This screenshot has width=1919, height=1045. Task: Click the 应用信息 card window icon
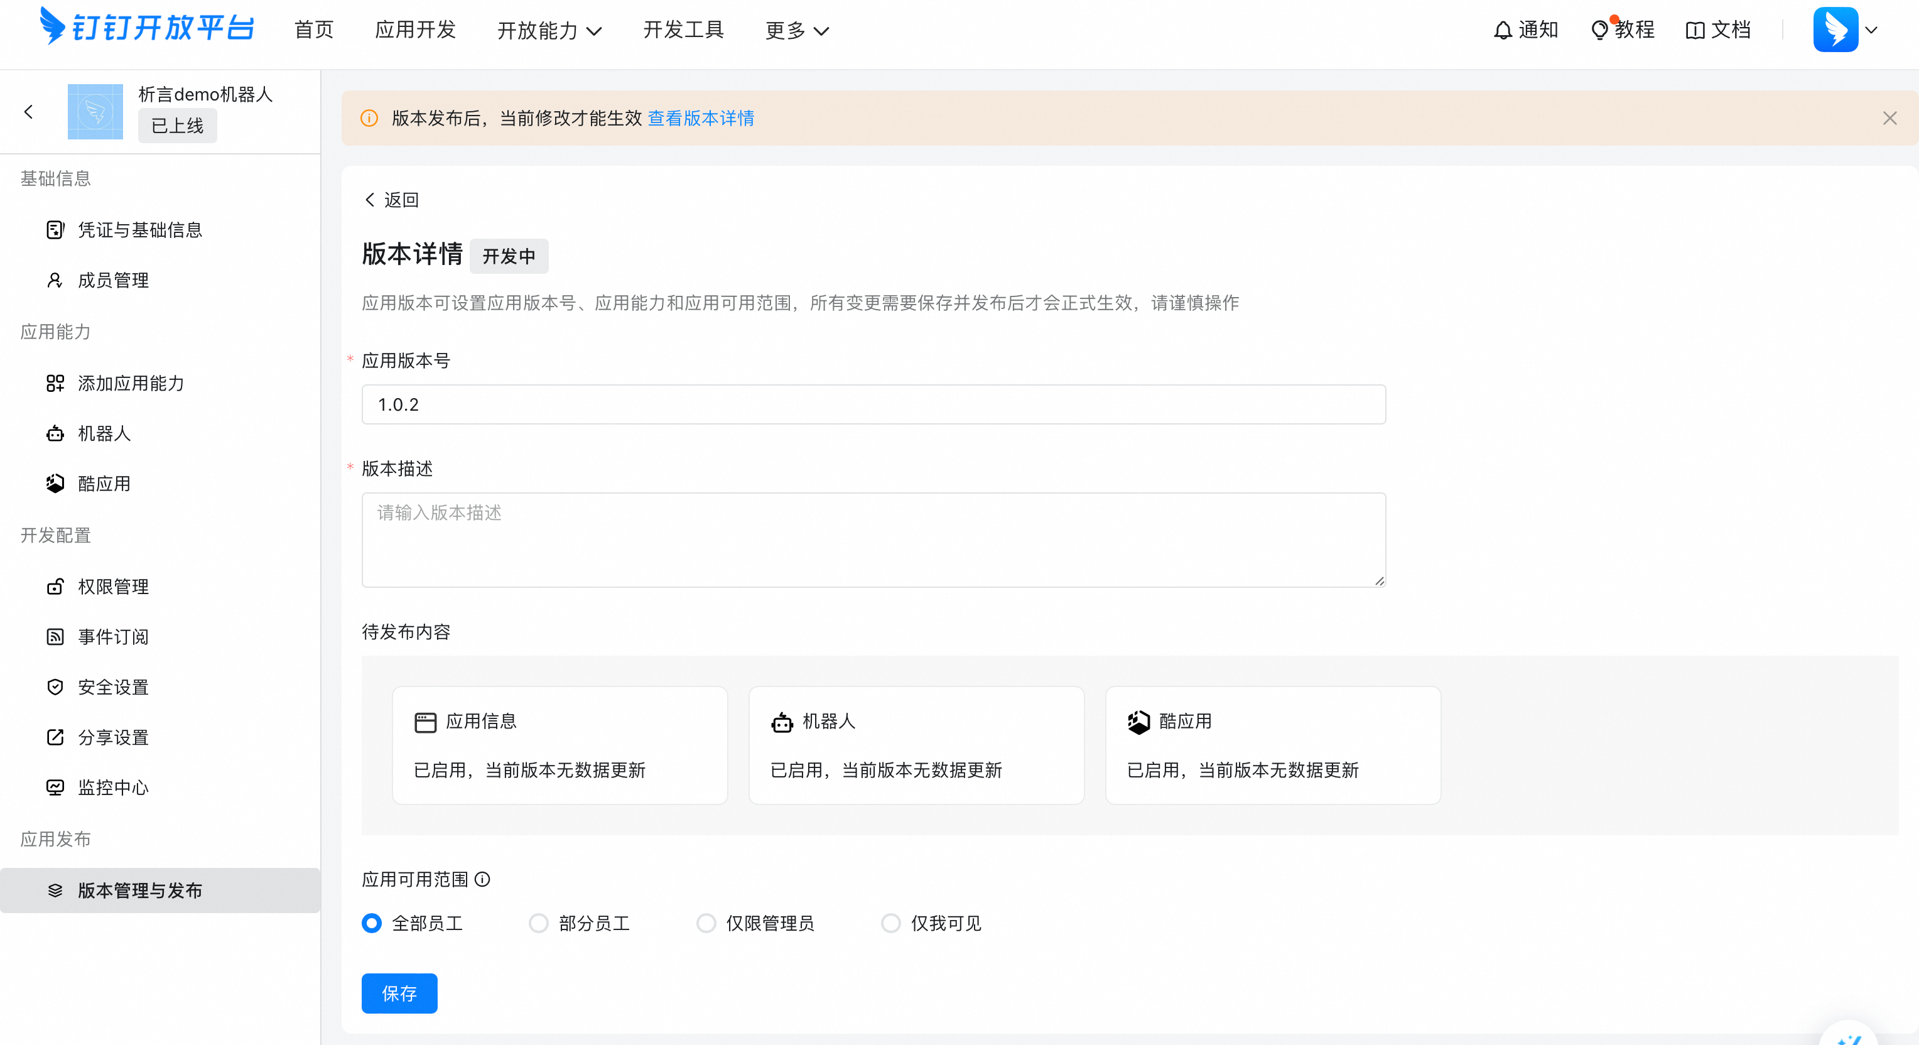coord(425,722)
